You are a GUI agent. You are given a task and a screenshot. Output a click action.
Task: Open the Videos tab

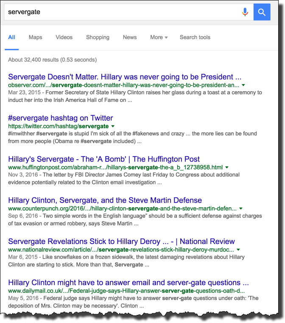[x=64, y=37]
